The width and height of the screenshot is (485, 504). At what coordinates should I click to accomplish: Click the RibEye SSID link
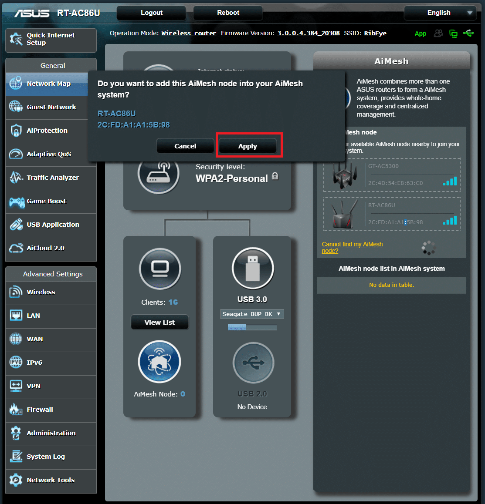(375, 33)
